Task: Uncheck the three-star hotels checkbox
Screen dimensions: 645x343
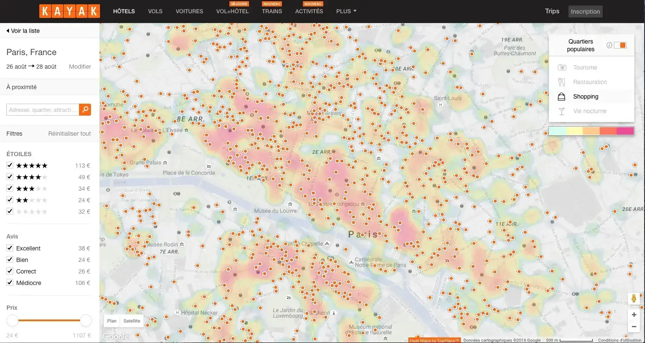Action: coord(10,188)
